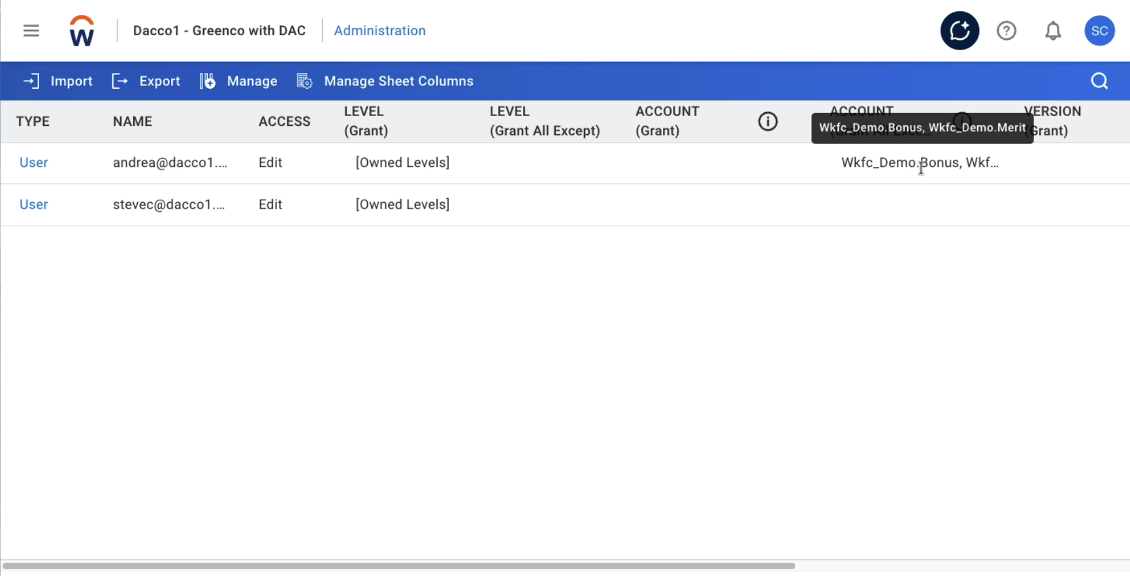Open the User link in andrea's row

[x=34, y=162]
